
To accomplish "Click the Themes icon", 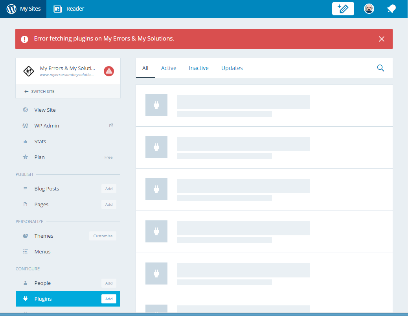I will click(x=25, y=236).
